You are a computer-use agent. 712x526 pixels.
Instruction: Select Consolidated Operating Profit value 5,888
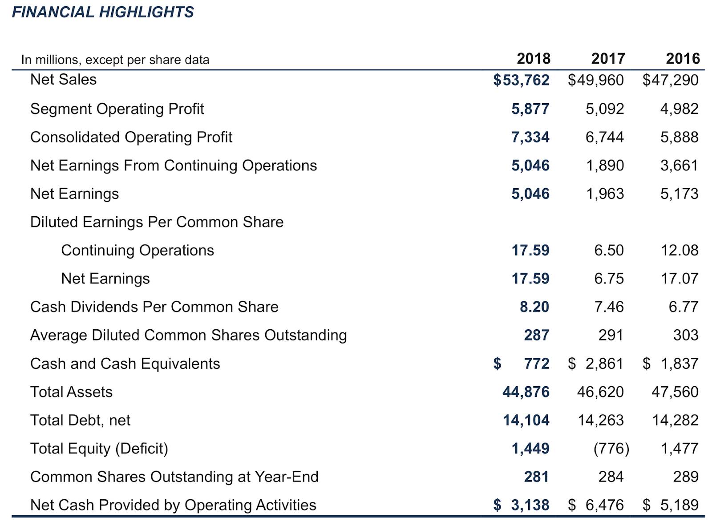(x=680, y=137)
